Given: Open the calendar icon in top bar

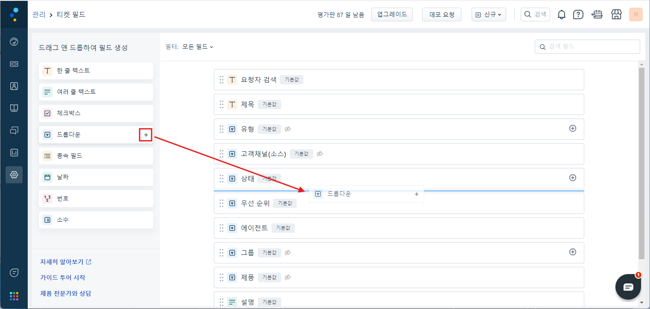Looking at the screenshot, I should pos(597,14).
